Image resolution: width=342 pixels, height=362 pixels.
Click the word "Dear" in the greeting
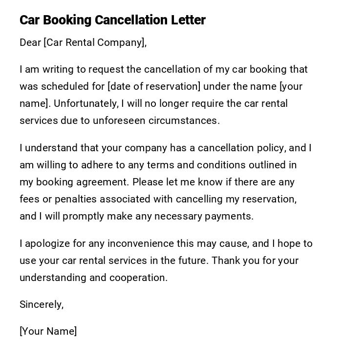click(x=30, y=42)
